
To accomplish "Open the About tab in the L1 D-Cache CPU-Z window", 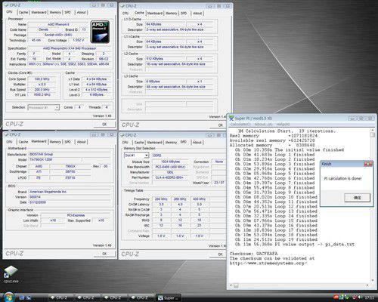I will pos(197,13).
